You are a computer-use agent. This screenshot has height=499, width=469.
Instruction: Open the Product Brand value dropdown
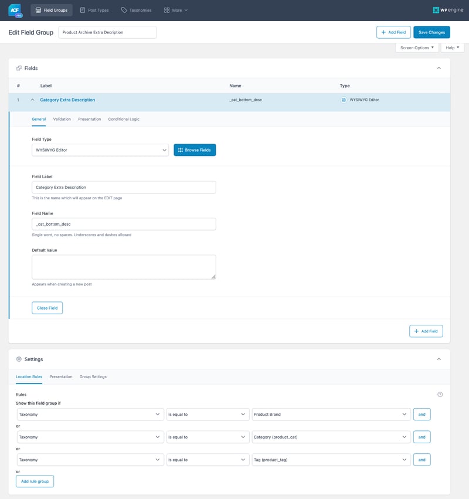click(x=331, y=415)
